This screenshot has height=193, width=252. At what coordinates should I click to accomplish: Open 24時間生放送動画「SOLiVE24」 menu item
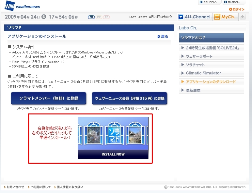coord(211,48)
